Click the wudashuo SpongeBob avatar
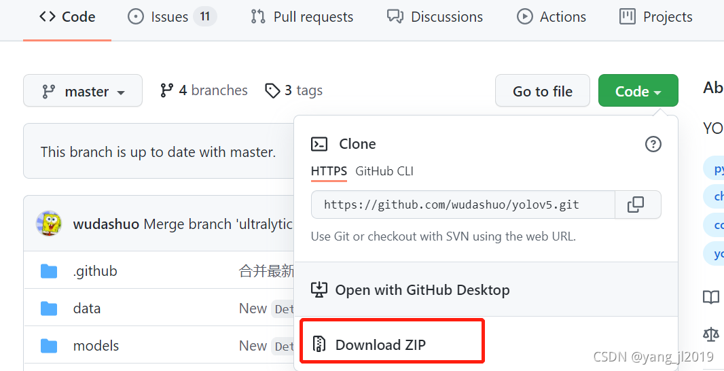This screenshot has height=371, width=724. click(x=49, y=224)
